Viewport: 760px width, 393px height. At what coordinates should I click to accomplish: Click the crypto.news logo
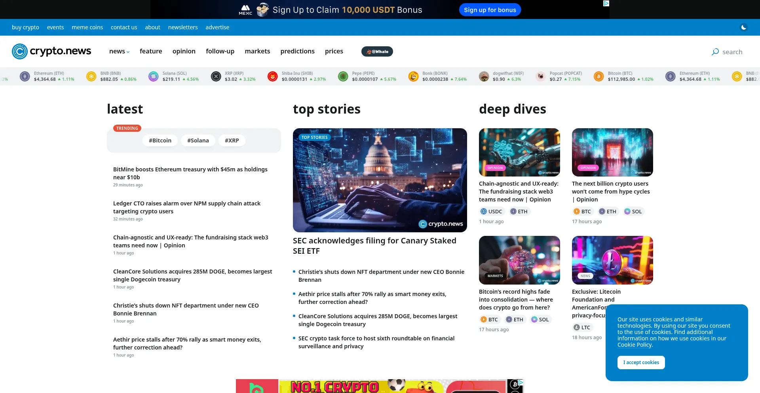(x=51, y=51)
